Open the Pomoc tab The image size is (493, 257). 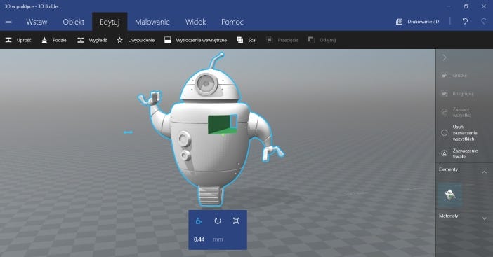pyautogui.click(x=232, y=22)
